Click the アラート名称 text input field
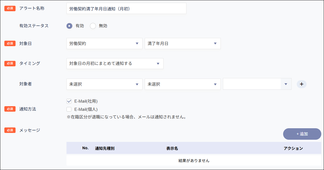The image size is (324, 170). click(126, 8)
